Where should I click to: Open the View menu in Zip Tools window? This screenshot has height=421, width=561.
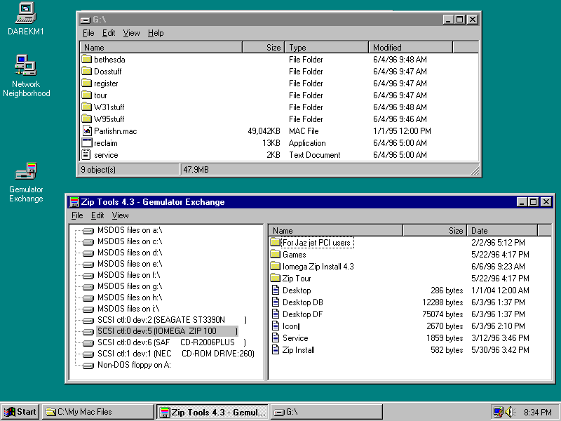[x=120, y=215]
